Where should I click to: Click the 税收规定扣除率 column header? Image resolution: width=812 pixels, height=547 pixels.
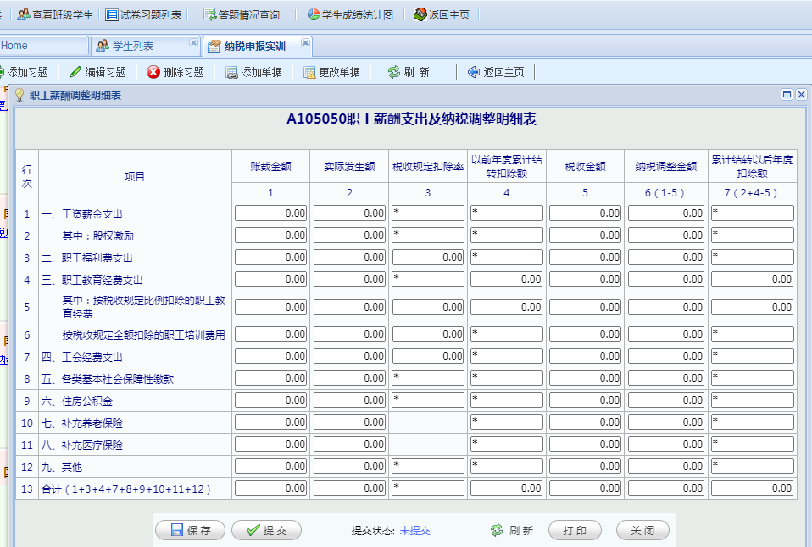[428, 167]
